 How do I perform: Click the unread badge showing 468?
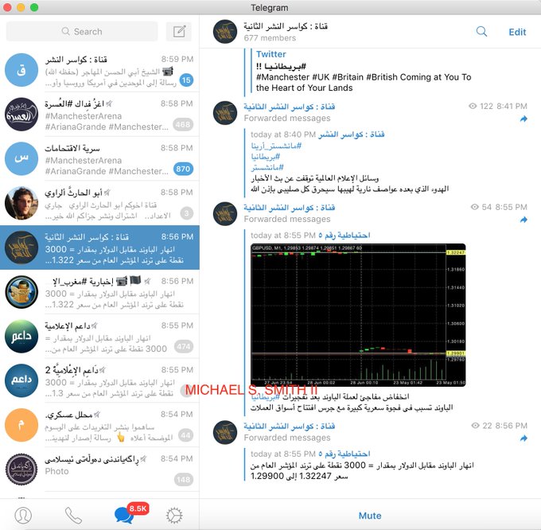click(x=183, y=125)
